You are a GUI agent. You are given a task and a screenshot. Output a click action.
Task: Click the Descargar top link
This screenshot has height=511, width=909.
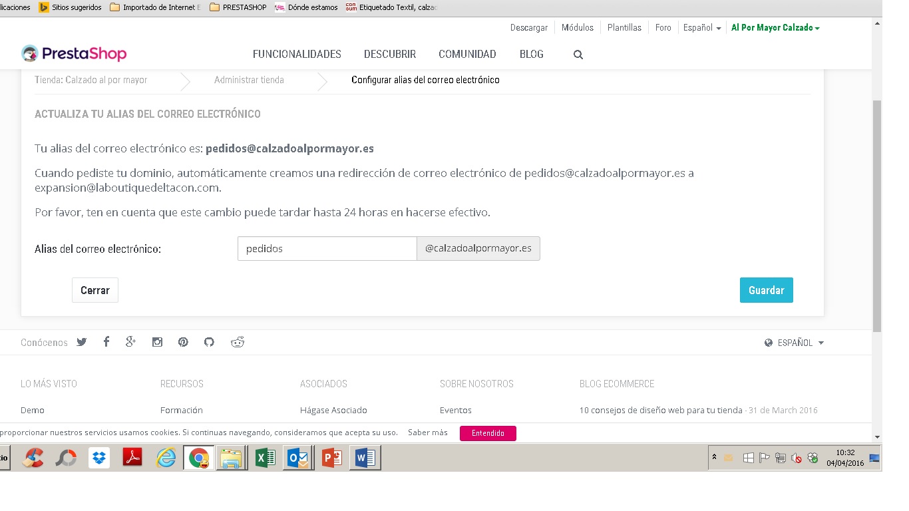(529, 28)
